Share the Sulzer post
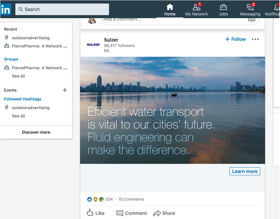The image size is (280, 219). [164, 213]
